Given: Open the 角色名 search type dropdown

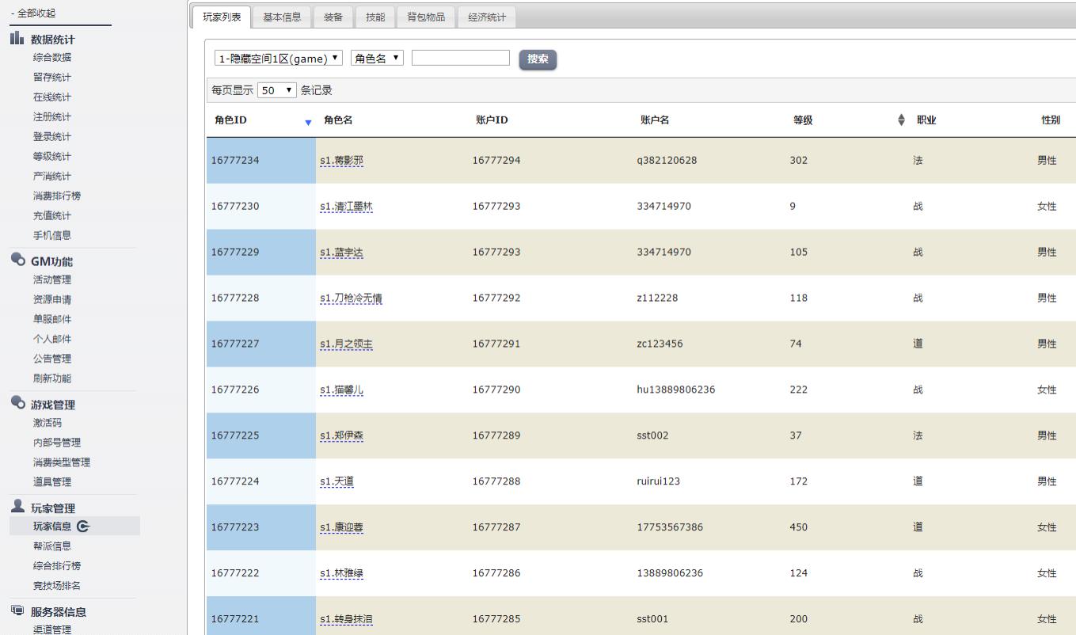Looking at the screenshot, I should (x=377, y=59).
